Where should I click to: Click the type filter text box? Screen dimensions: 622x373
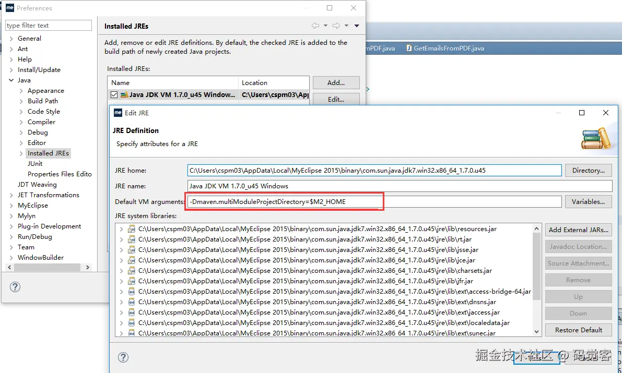click(x=49, y=26)
